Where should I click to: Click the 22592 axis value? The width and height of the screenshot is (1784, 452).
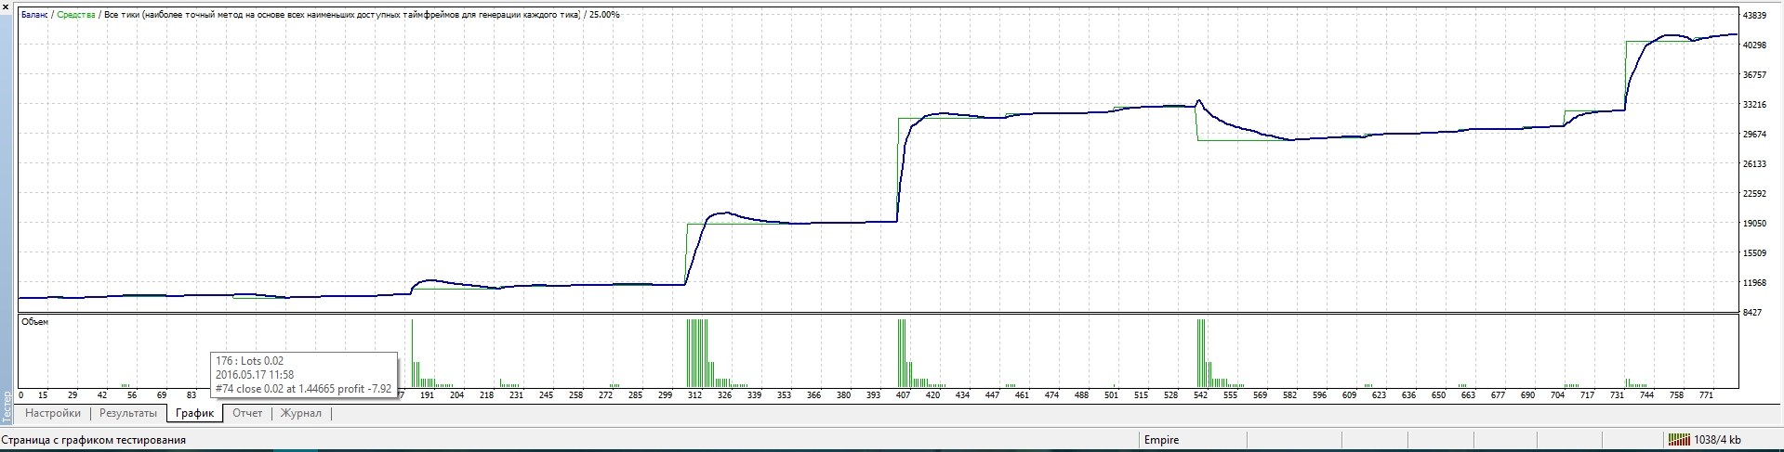(x=1755, y=194)
